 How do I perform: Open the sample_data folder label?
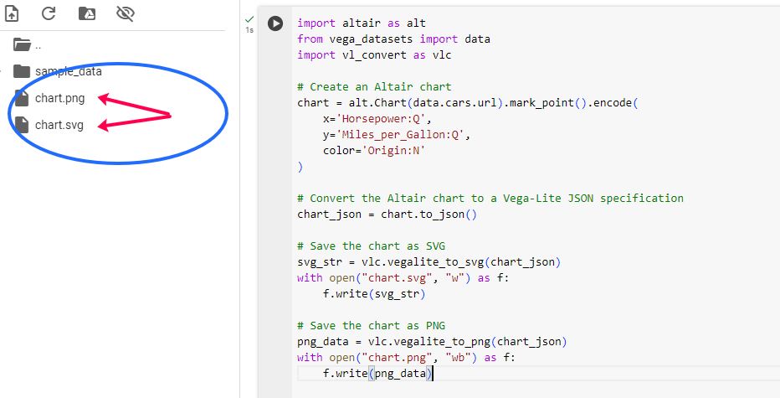click(69, 71)
